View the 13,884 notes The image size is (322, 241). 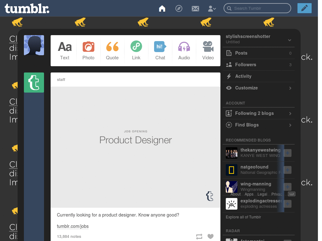click(x=69, y=237)
